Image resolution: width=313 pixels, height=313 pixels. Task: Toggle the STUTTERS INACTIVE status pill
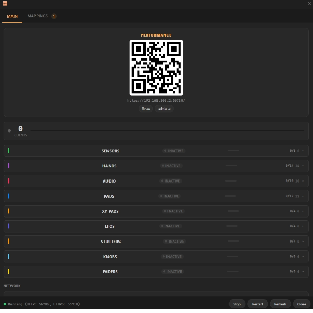pyautogui.click(x=174, y=242)
